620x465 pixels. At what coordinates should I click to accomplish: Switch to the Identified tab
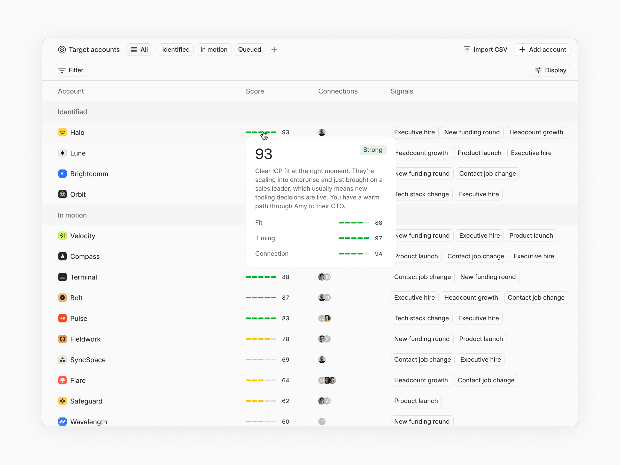(176, 50)
